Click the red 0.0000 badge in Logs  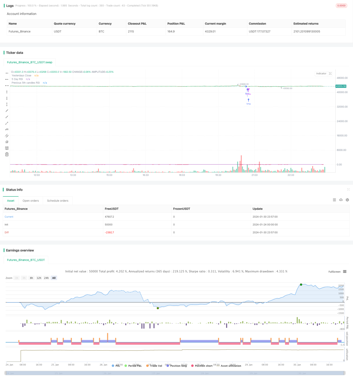[341, 5]
